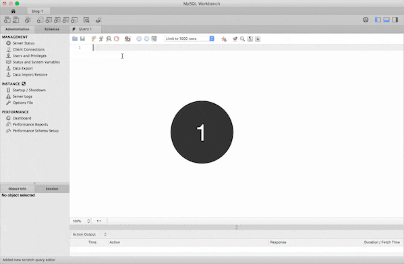The image size is (404, 264).
Task: Click the Action column header
Action: click(x=115, y=242)
